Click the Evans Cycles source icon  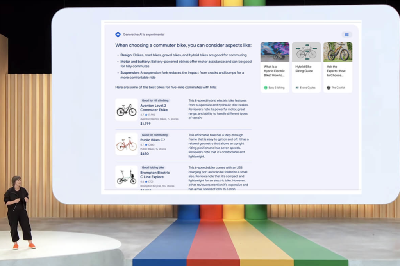coord(297,88)
